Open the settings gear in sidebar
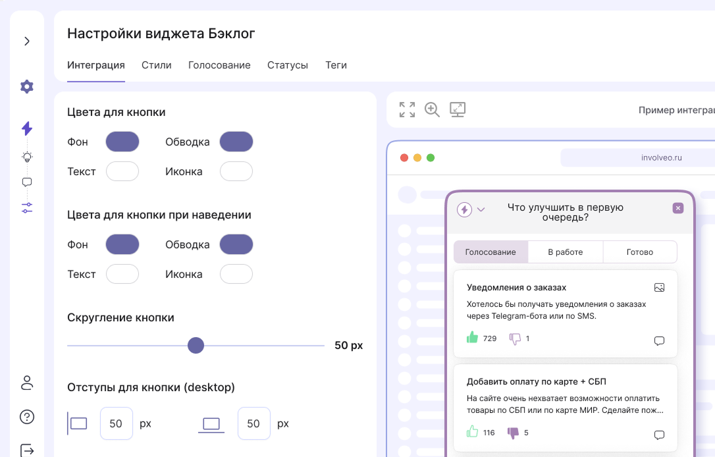 pyautogui.click(x=27, y=86)
